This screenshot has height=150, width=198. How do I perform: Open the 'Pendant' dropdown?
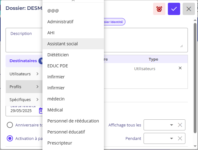click(171, 138)
